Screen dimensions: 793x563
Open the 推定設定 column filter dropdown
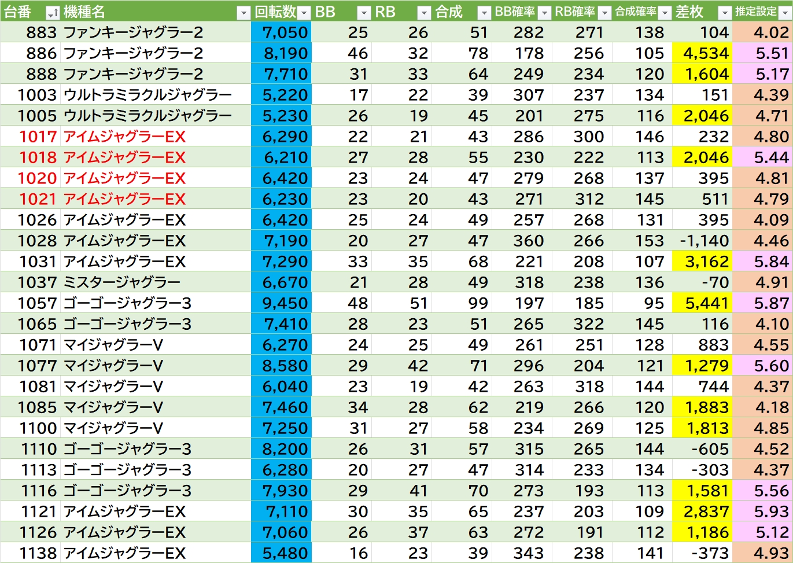click(x=784, y=13)
